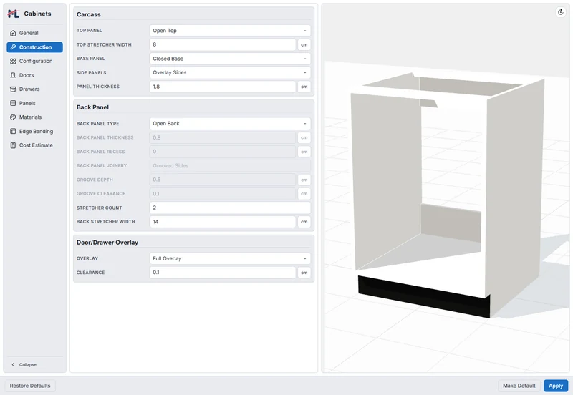The width and height of the screenshot is (573, 395).
Task: Click the Cost Estimate clipboard icon
Action: pyautogui.click(x=13, y=145)
